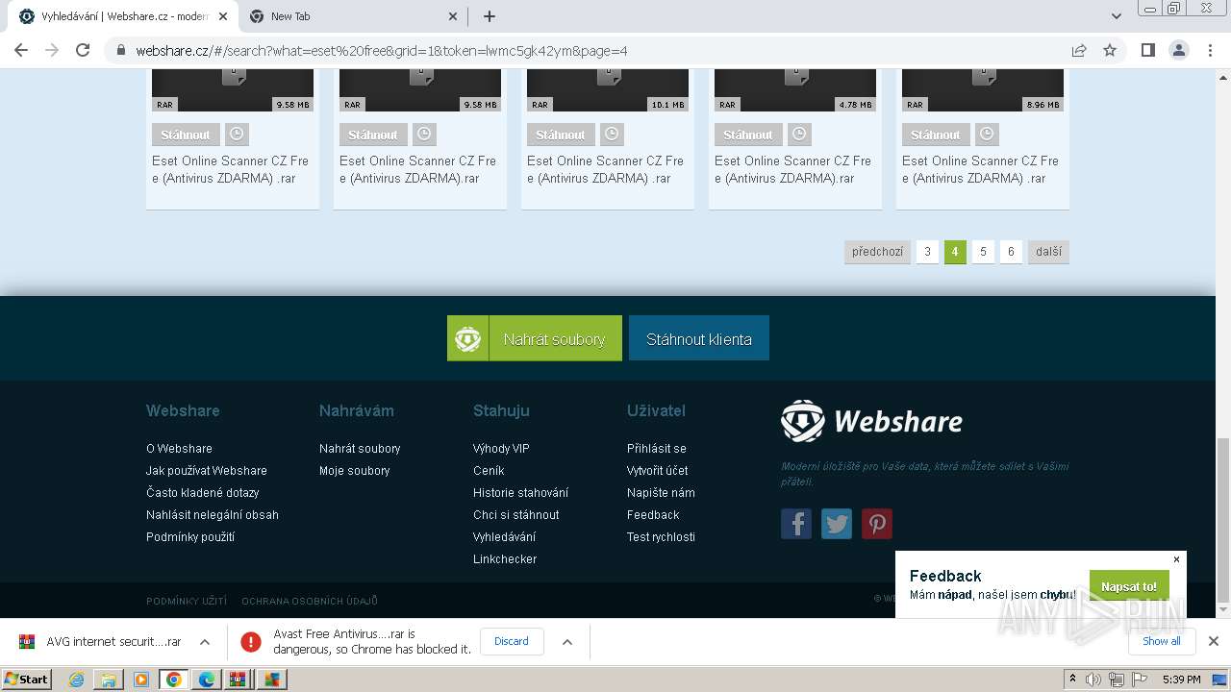
Task: Open File Explorer from taskbar
Action: coord(109,680)
